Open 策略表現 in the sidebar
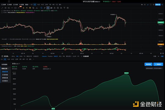 pos(5,72)
